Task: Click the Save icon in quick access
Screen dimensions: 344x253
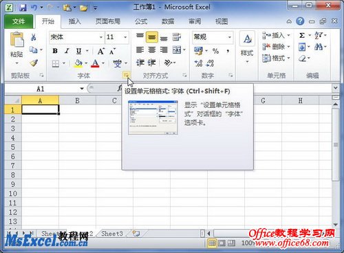Action: [x=23, y=8]
